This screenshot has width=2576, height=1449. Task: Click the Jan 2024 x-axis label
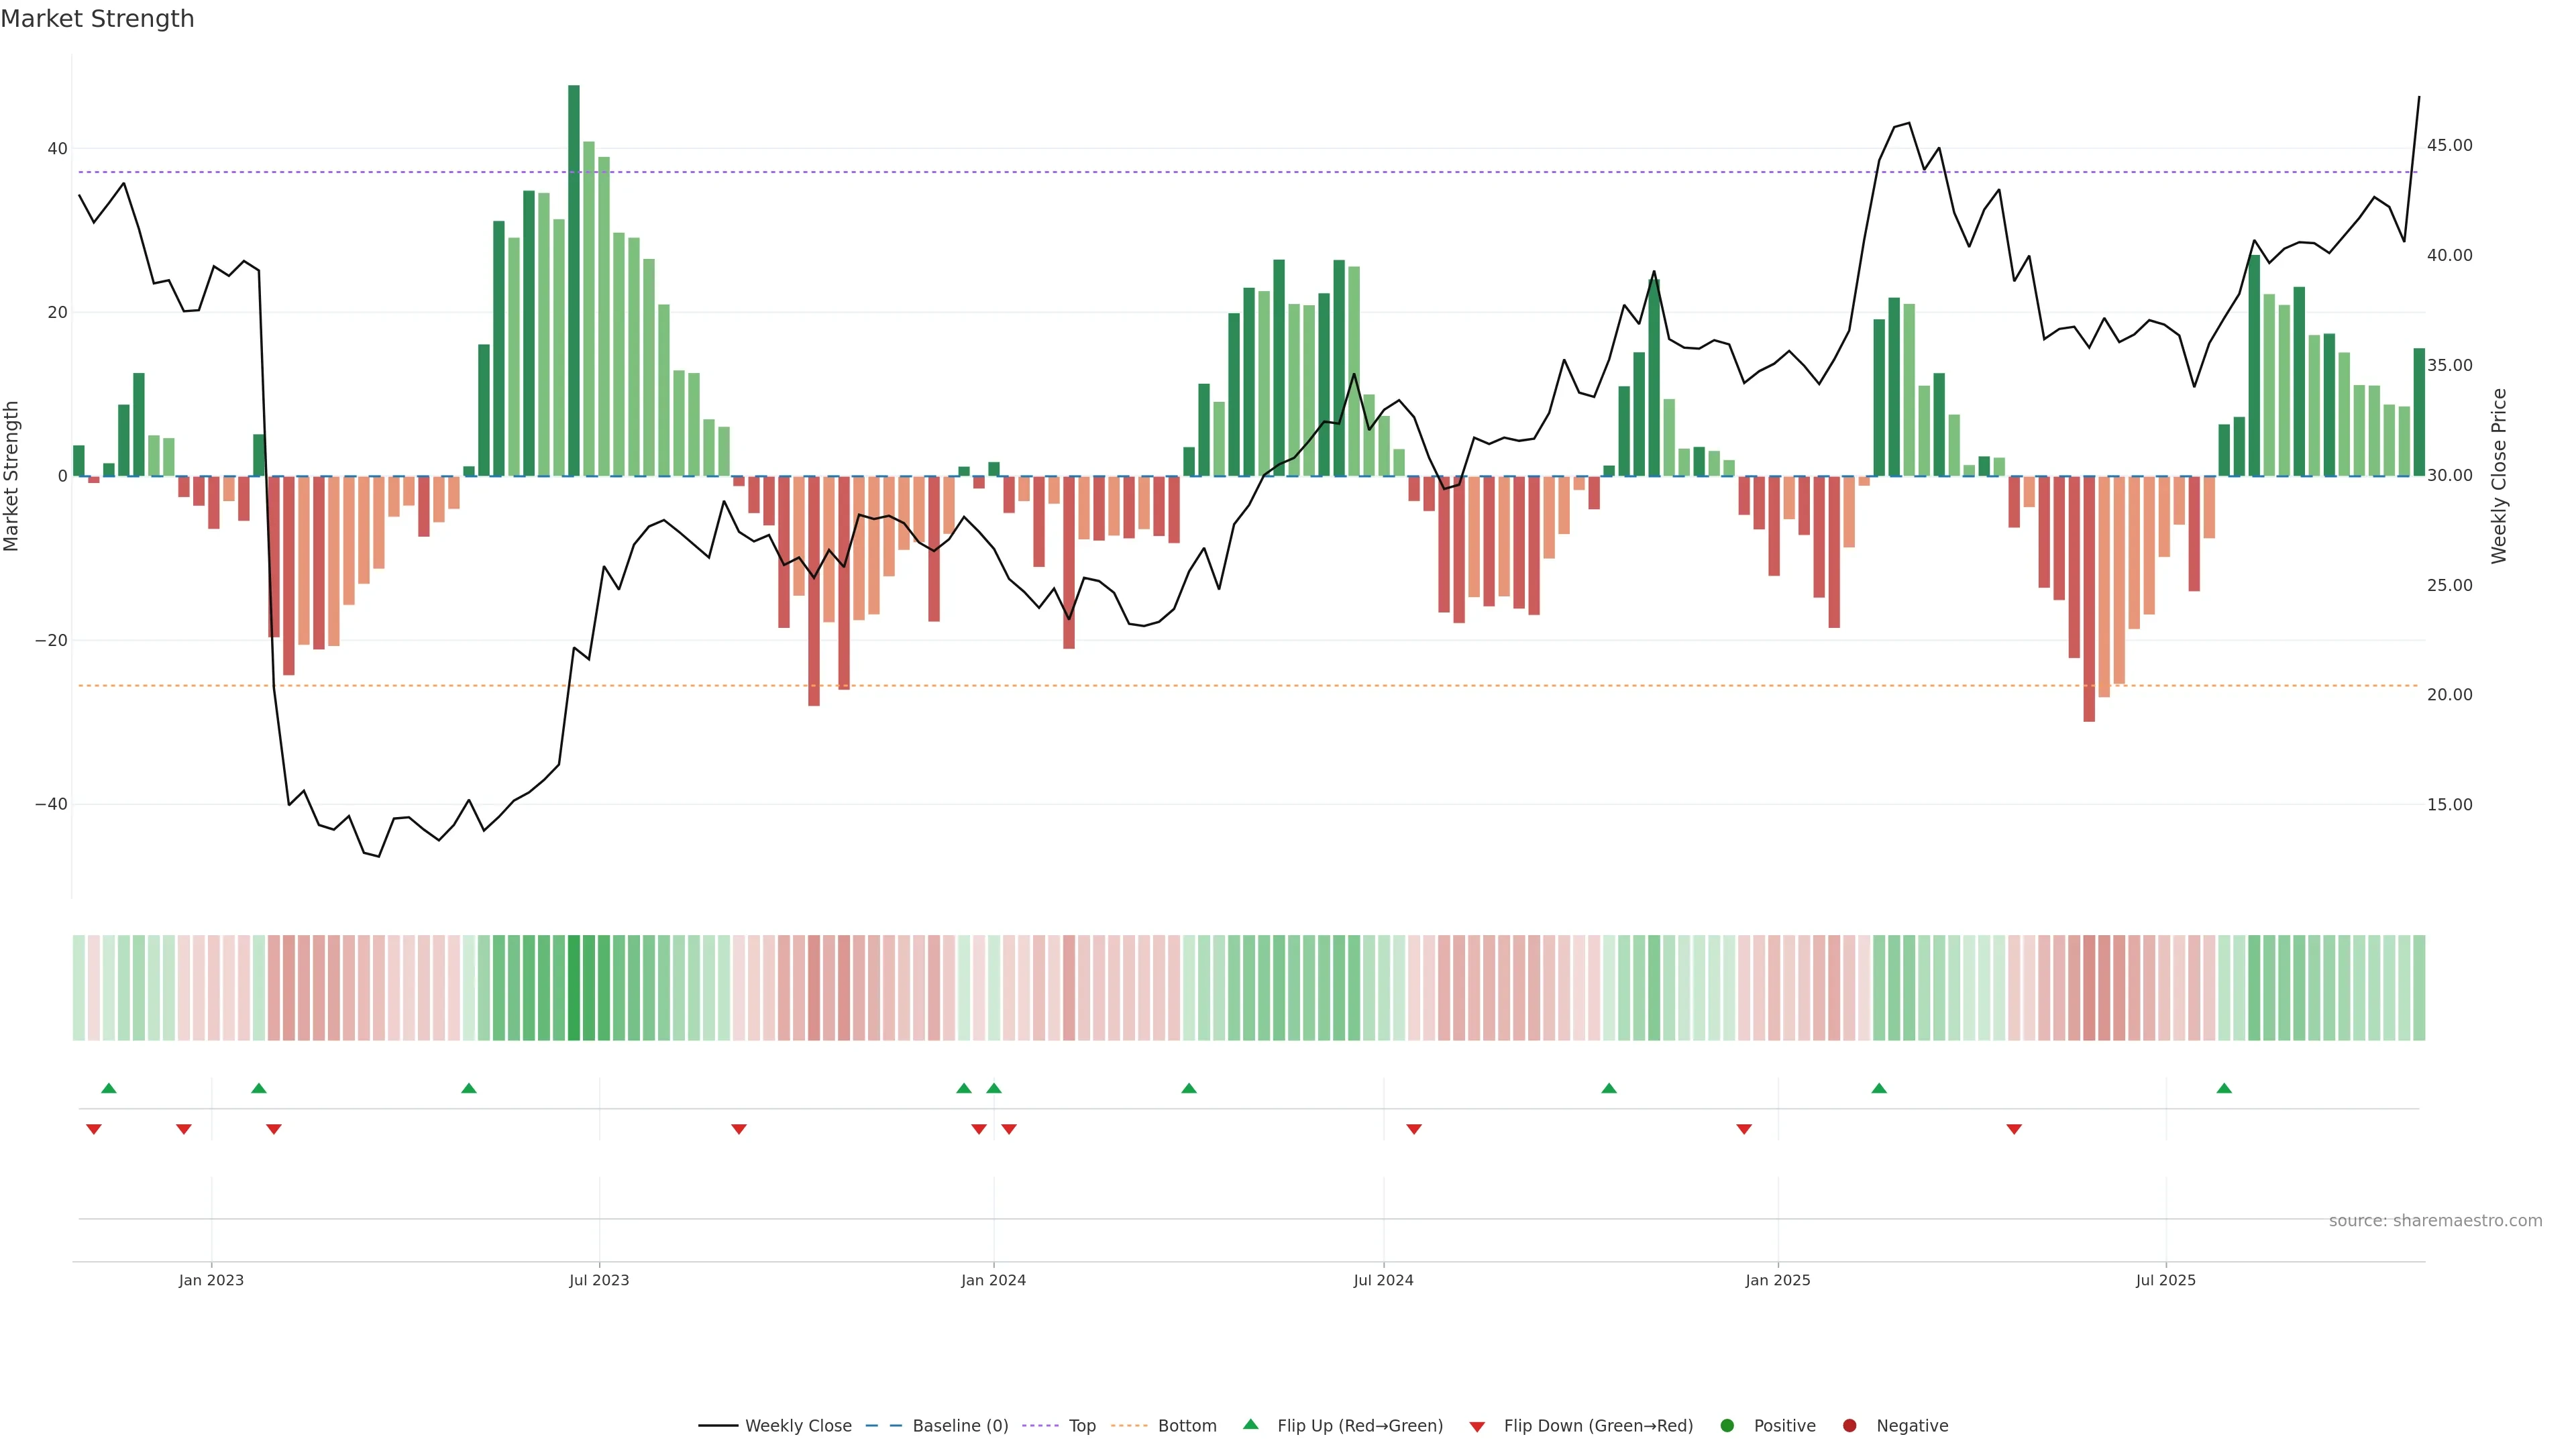(x=993, y=1280)
